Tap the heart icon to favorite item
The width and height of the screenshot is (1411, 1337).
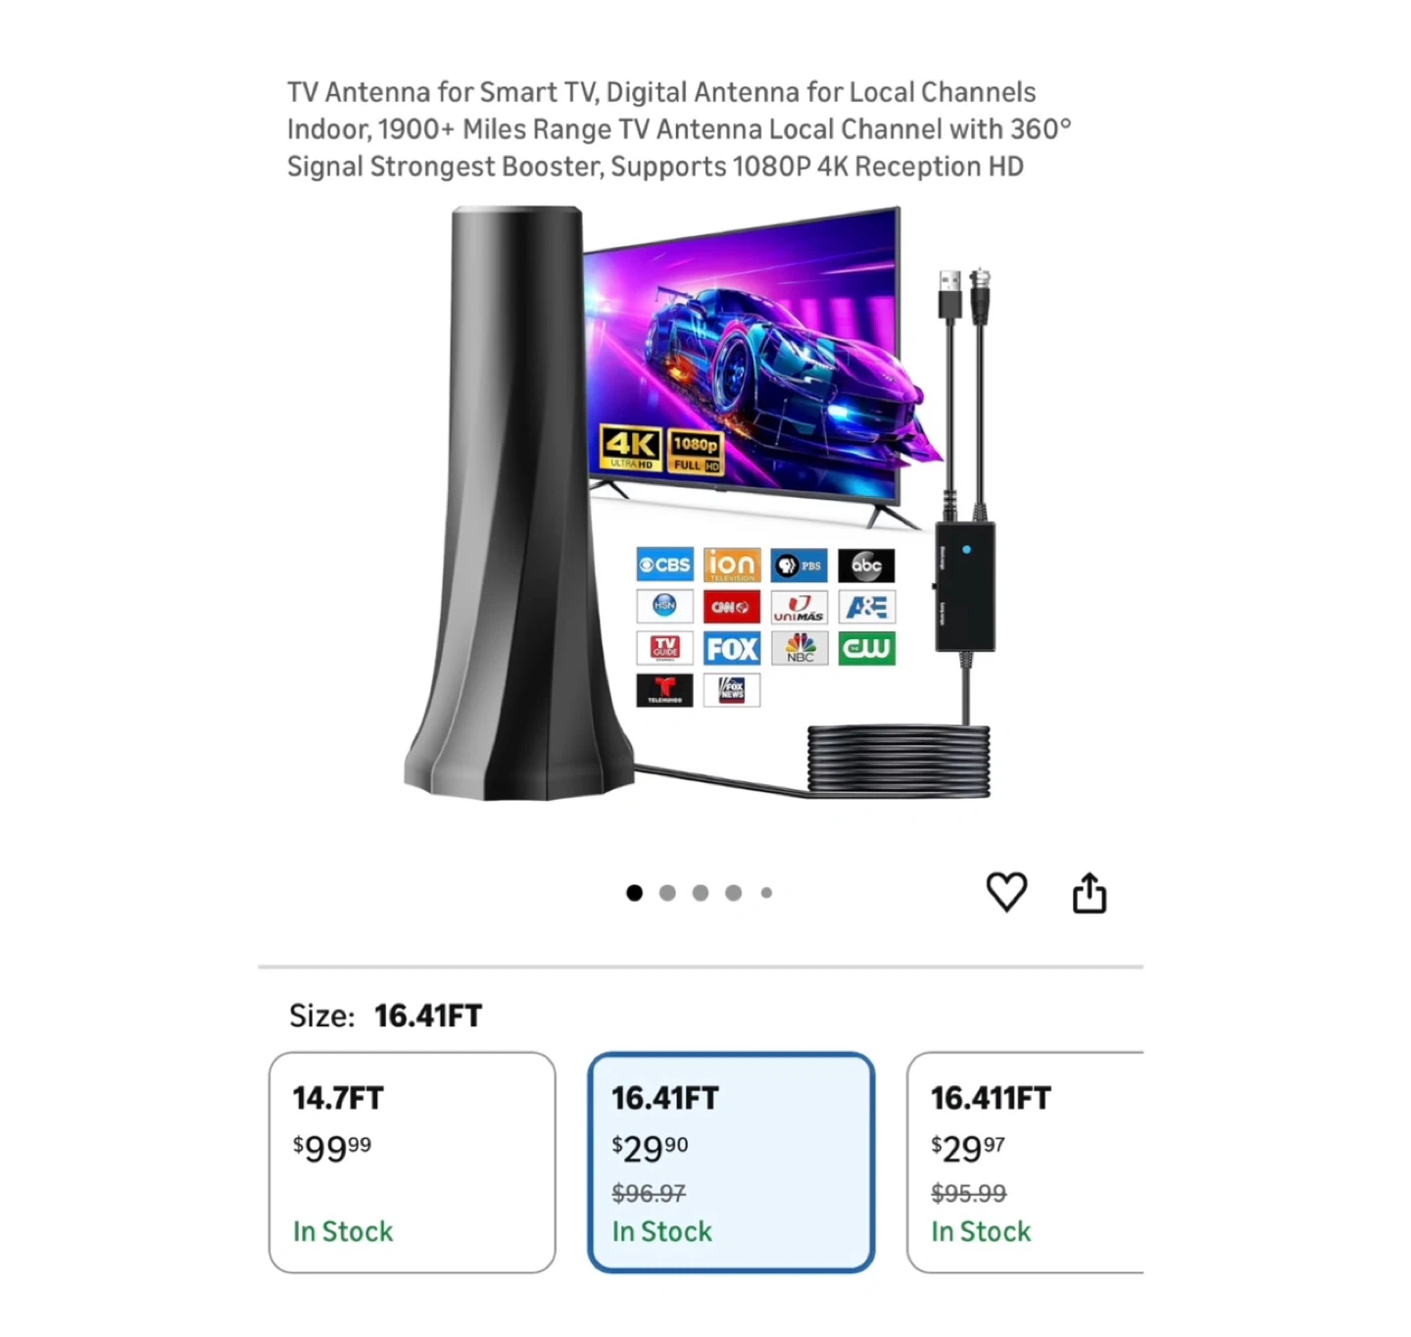(x=1006, y=892)
